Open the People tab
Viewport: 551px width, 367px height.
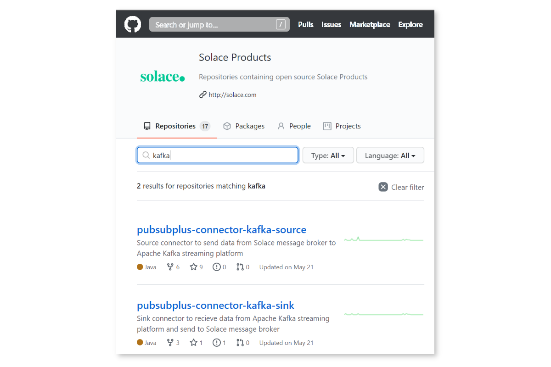pos(294,126)
